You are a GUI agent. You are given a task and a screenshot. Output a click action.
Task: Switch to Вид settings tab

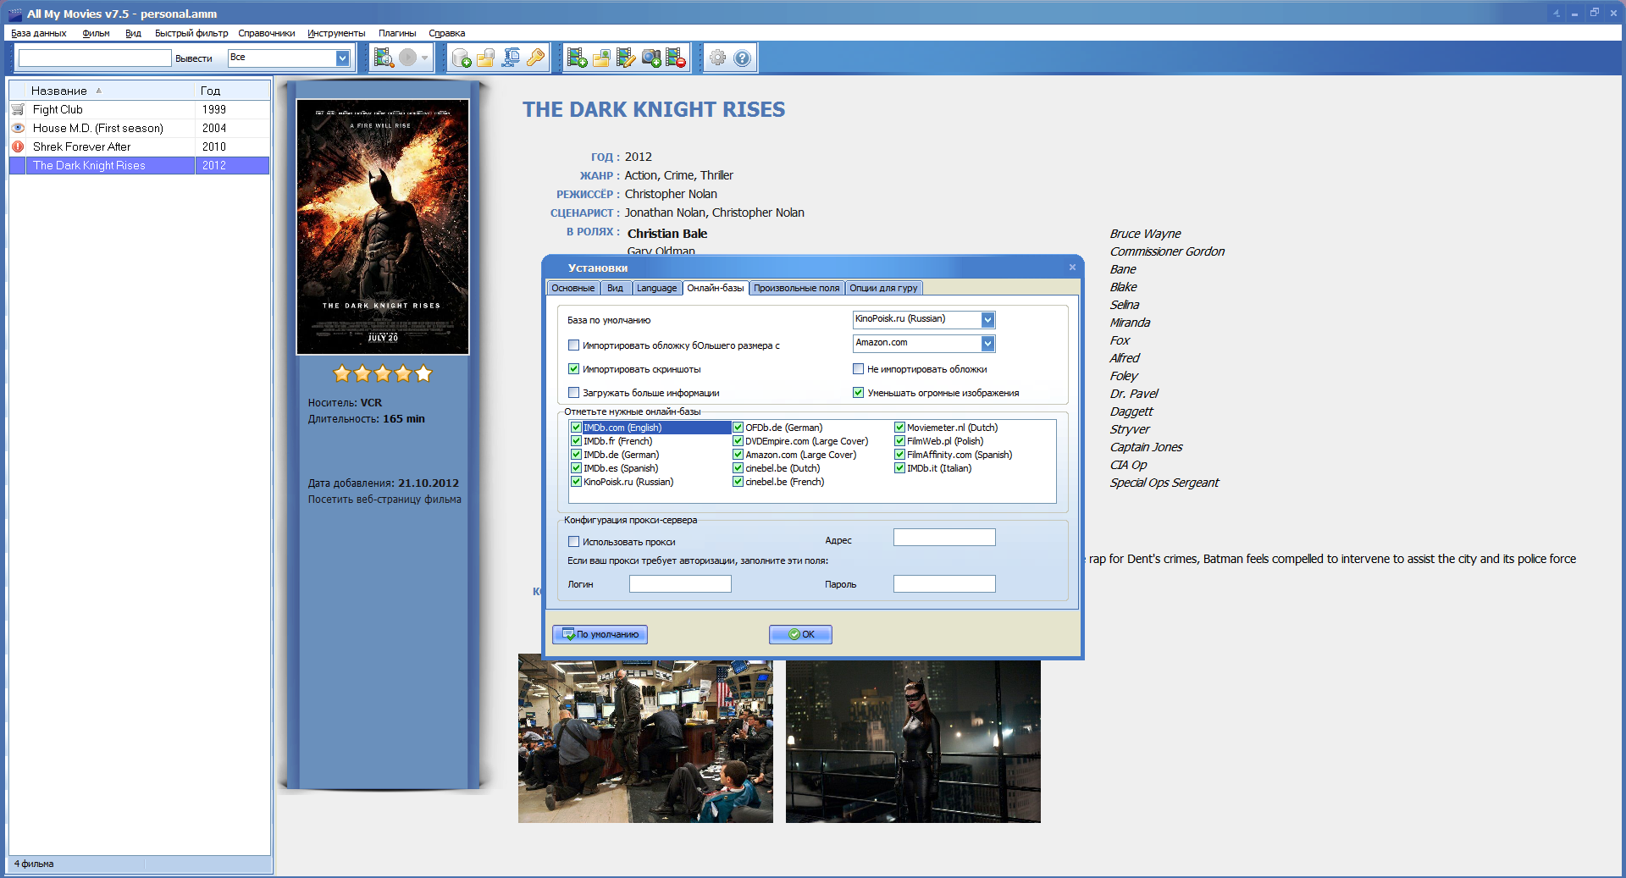point(615,288)
